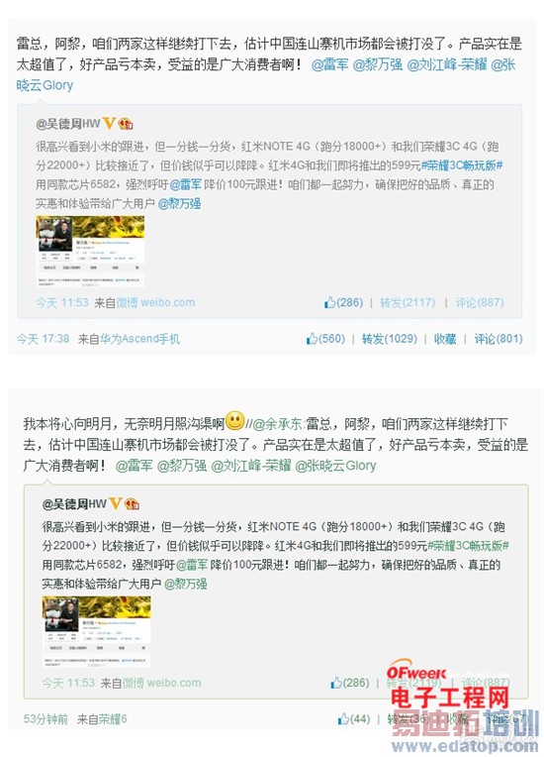
Task: Click the orange V verified badge in first quote
Action: [x=110, y=124]
